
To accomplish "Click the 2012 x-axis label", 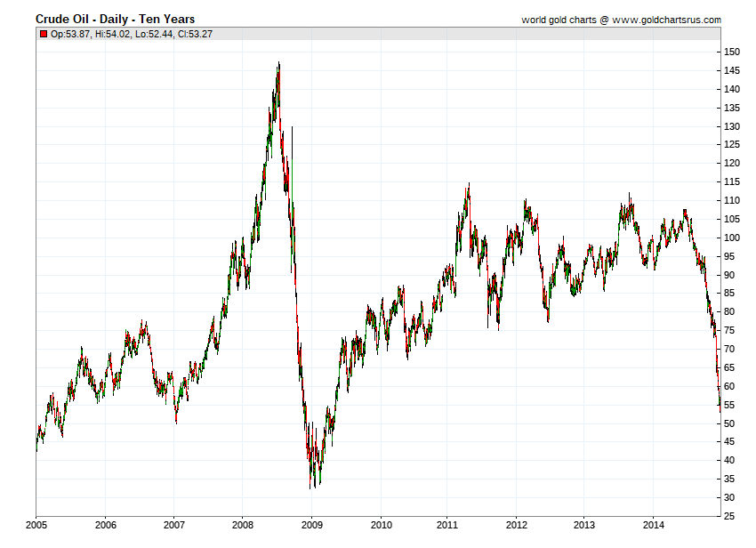I will 517,525.
